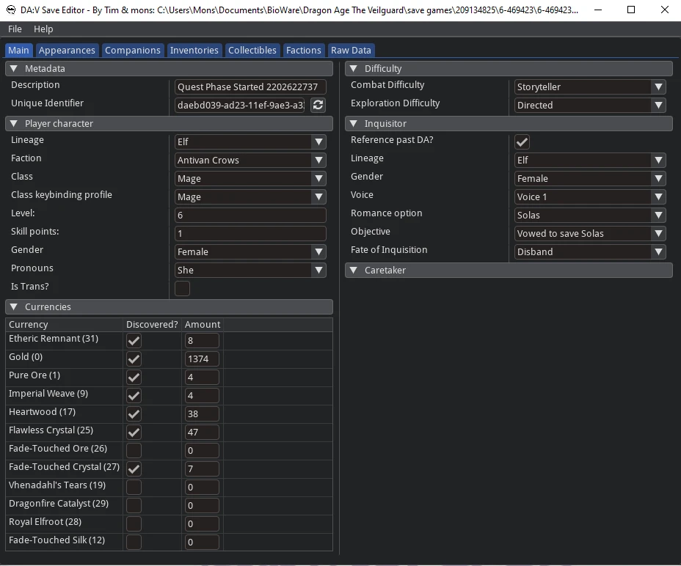Toggle the Is Trans? checkbox
The height and width of the screenshot is (566, 681).
click(x=183, y=288)
